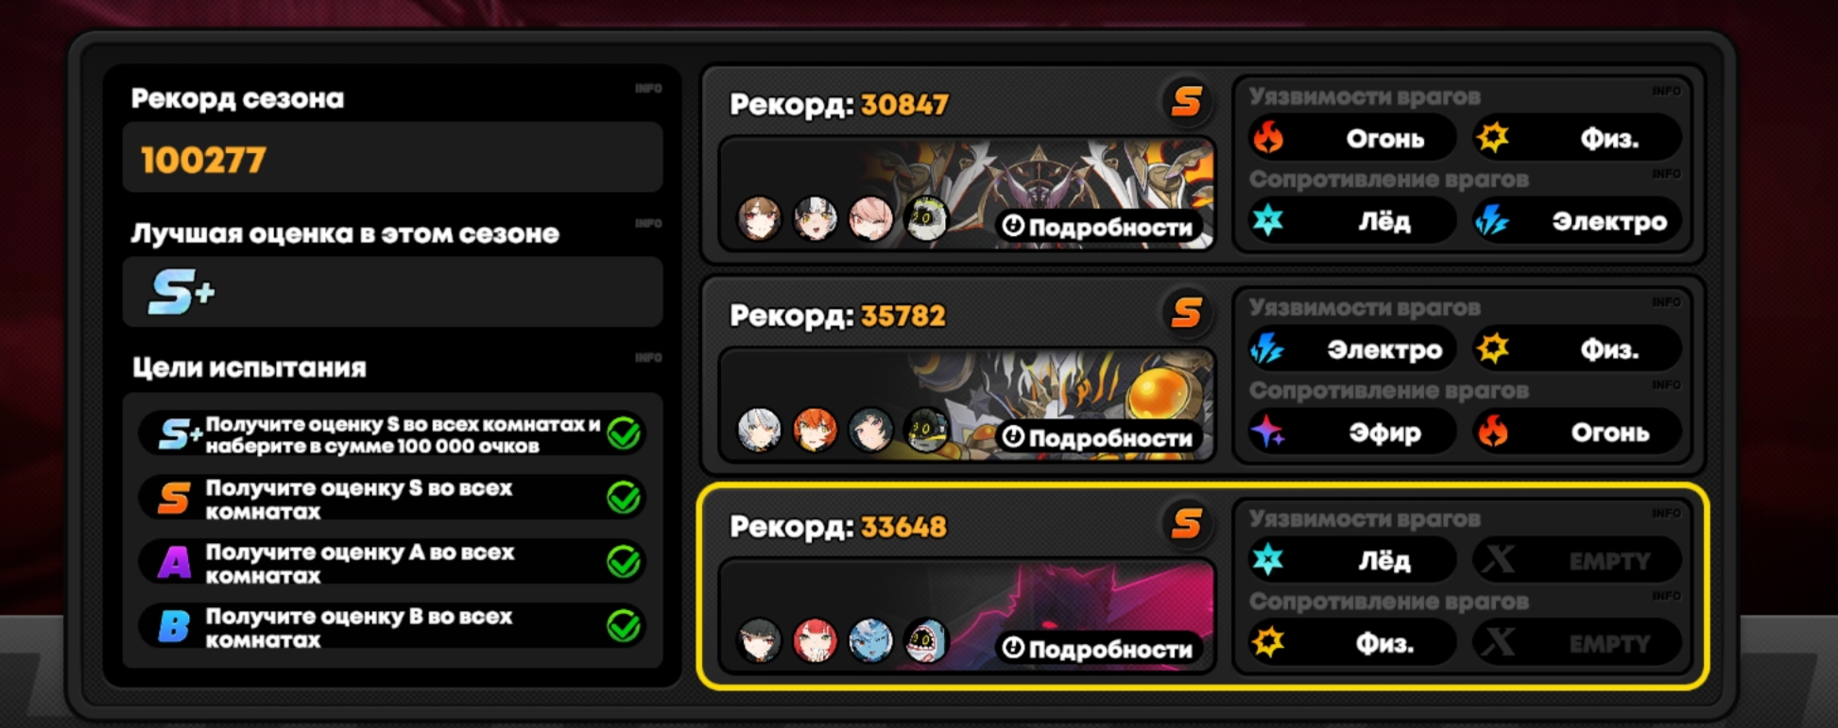Screen dimensions: 1838x728
Task: Select the Лёд resistance icon in first room
Action: 1267,221
